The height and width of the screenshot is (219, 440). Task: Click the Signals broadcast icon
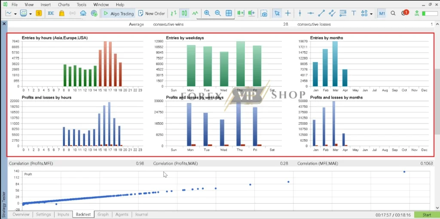click(x=72, y=13)
